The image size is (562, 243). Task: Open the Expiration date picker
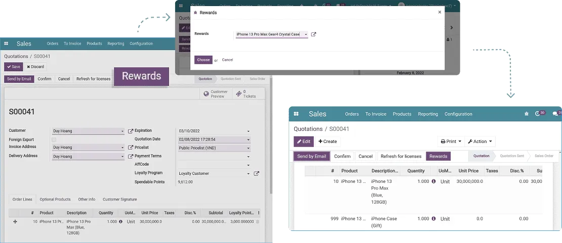(x=248, y=131)
